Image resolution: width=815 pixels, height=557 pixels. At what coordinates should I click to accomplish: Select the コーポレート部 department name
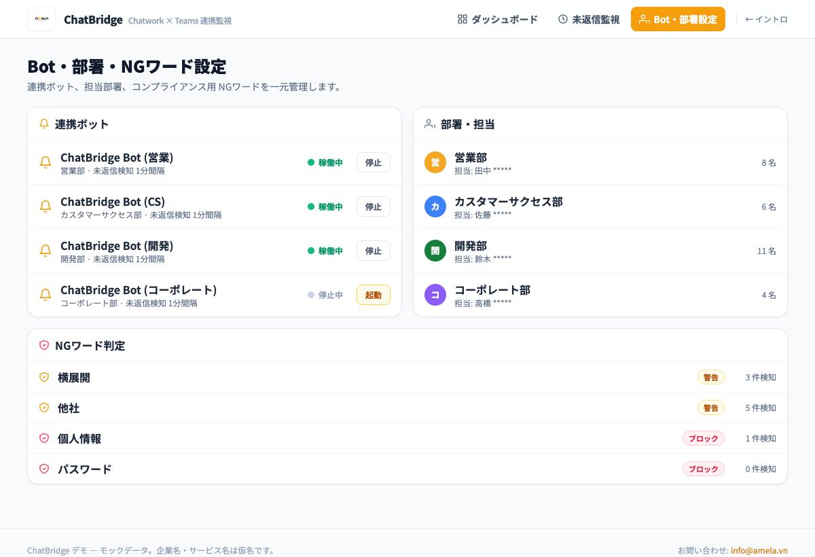(x=492, y=289)
